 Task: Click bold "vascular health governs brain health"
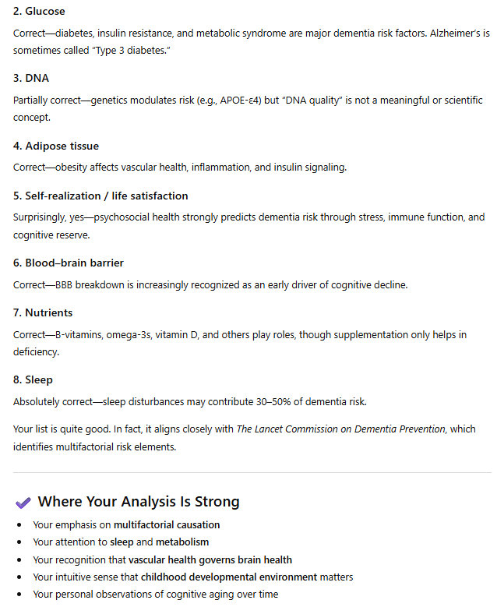coord(210,559)
